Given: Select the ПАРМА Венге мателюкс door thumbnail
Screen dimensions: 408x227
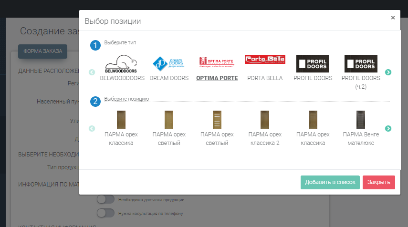Looking at the screenshot, I should (x=360, y=119).
